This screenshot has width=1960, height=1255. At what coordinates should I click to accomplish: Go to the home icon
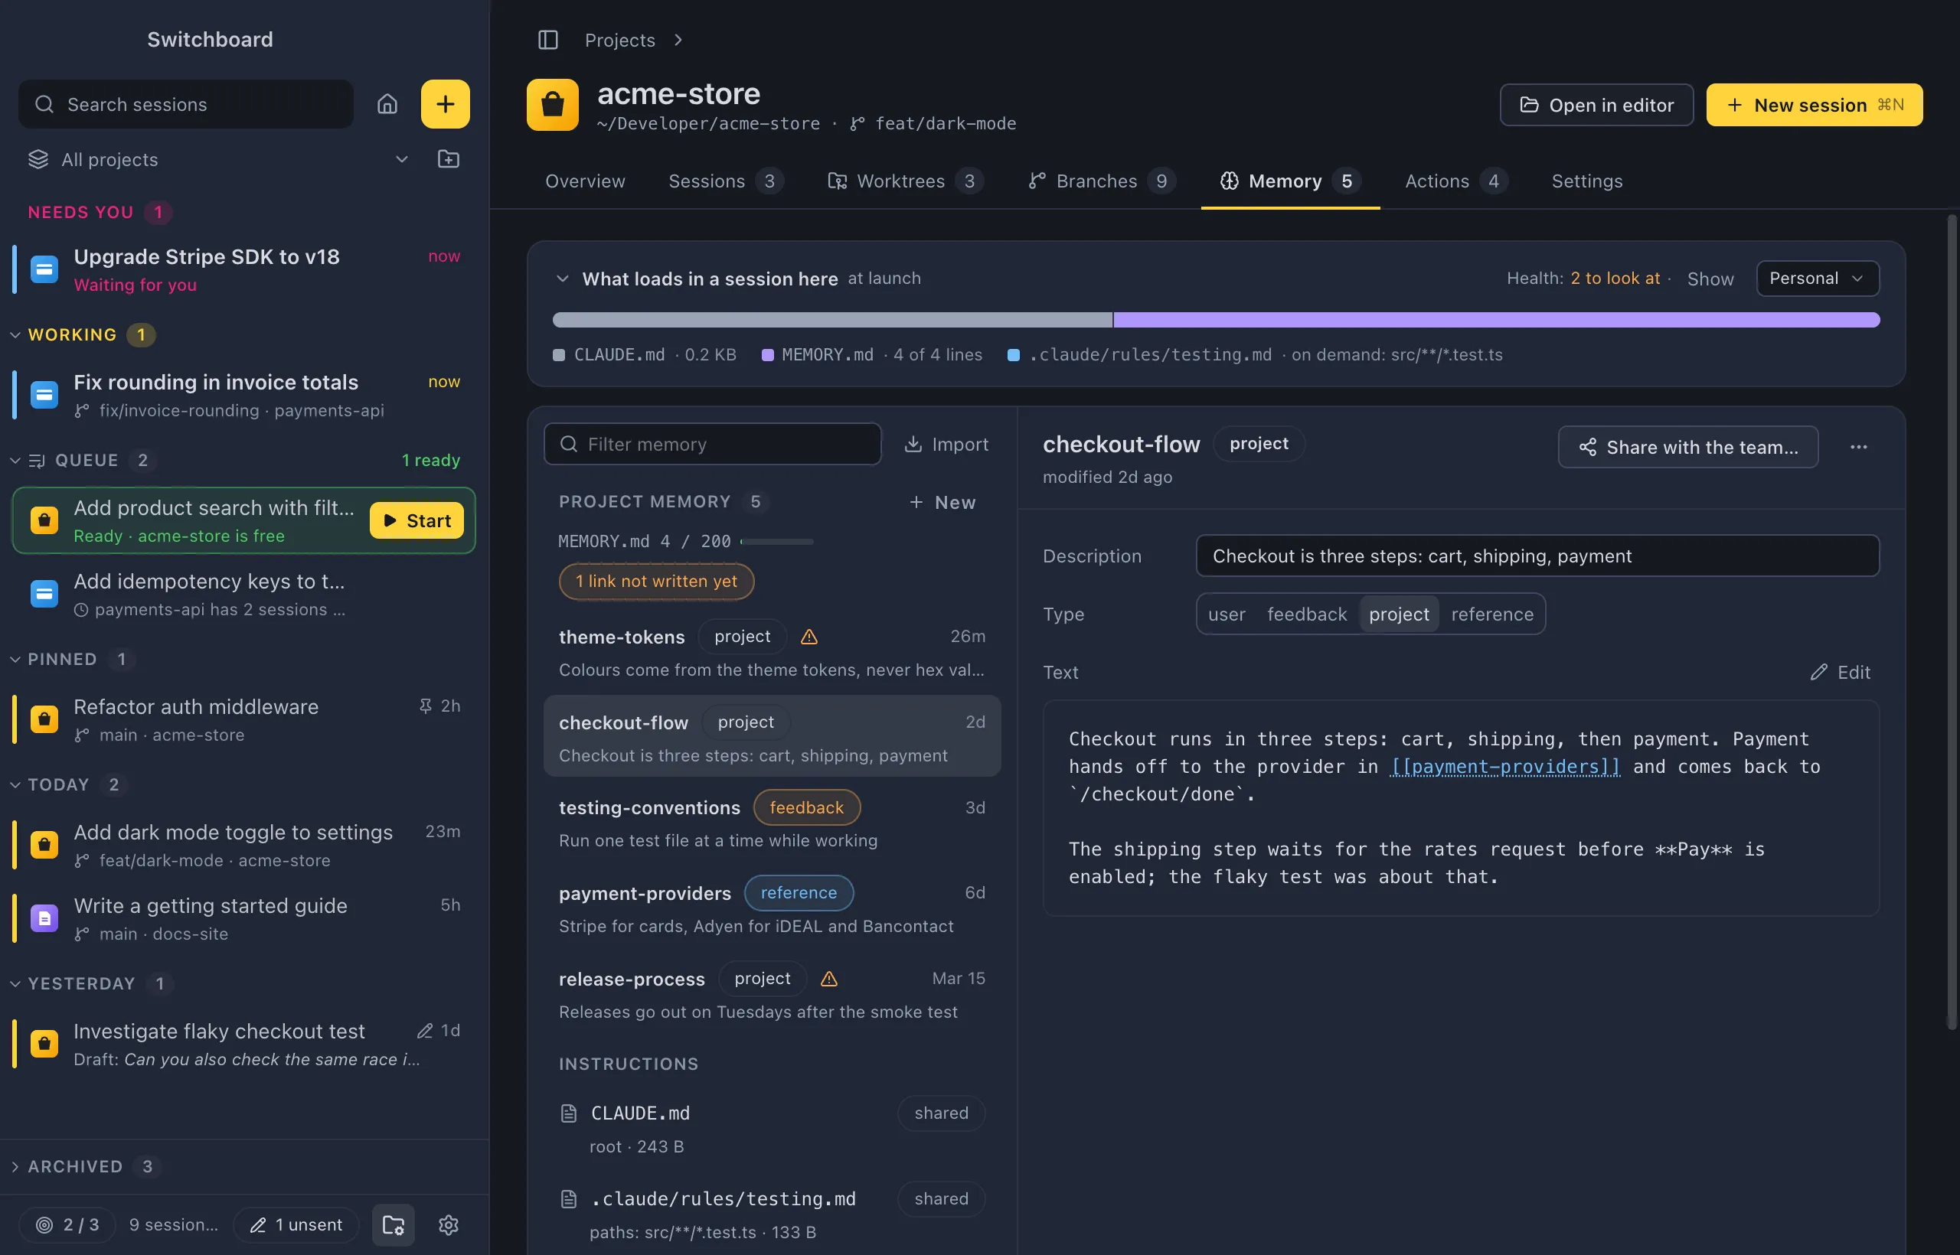tap(387, 104)
